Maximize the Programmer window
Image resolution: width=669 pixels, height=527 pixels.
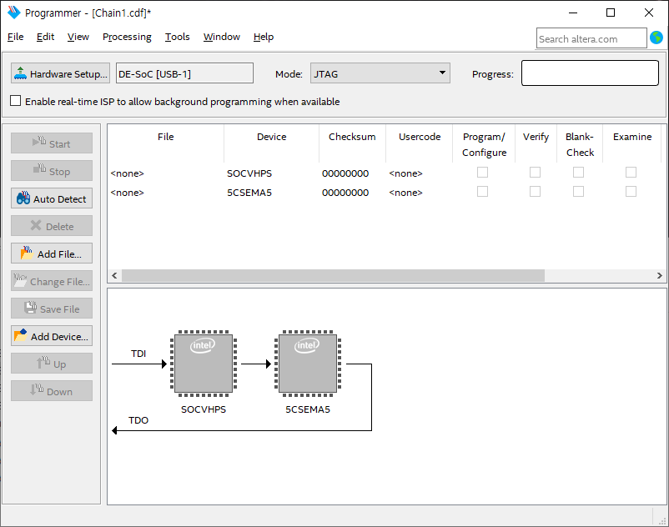611,13
